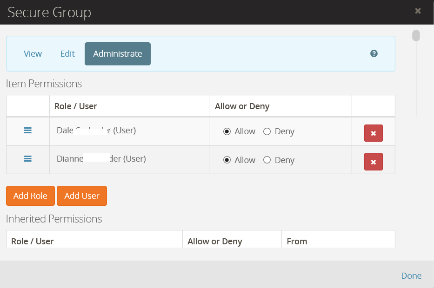Click the dialog's vertical scrollbar handle
Viewport: 434px width, 288px height.
(416, 36)
